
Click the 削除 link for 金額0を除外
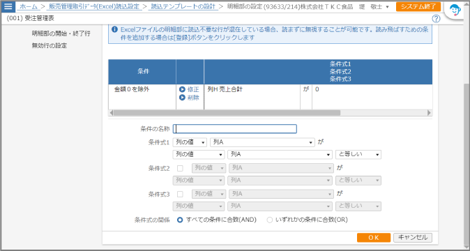[193, 98]
